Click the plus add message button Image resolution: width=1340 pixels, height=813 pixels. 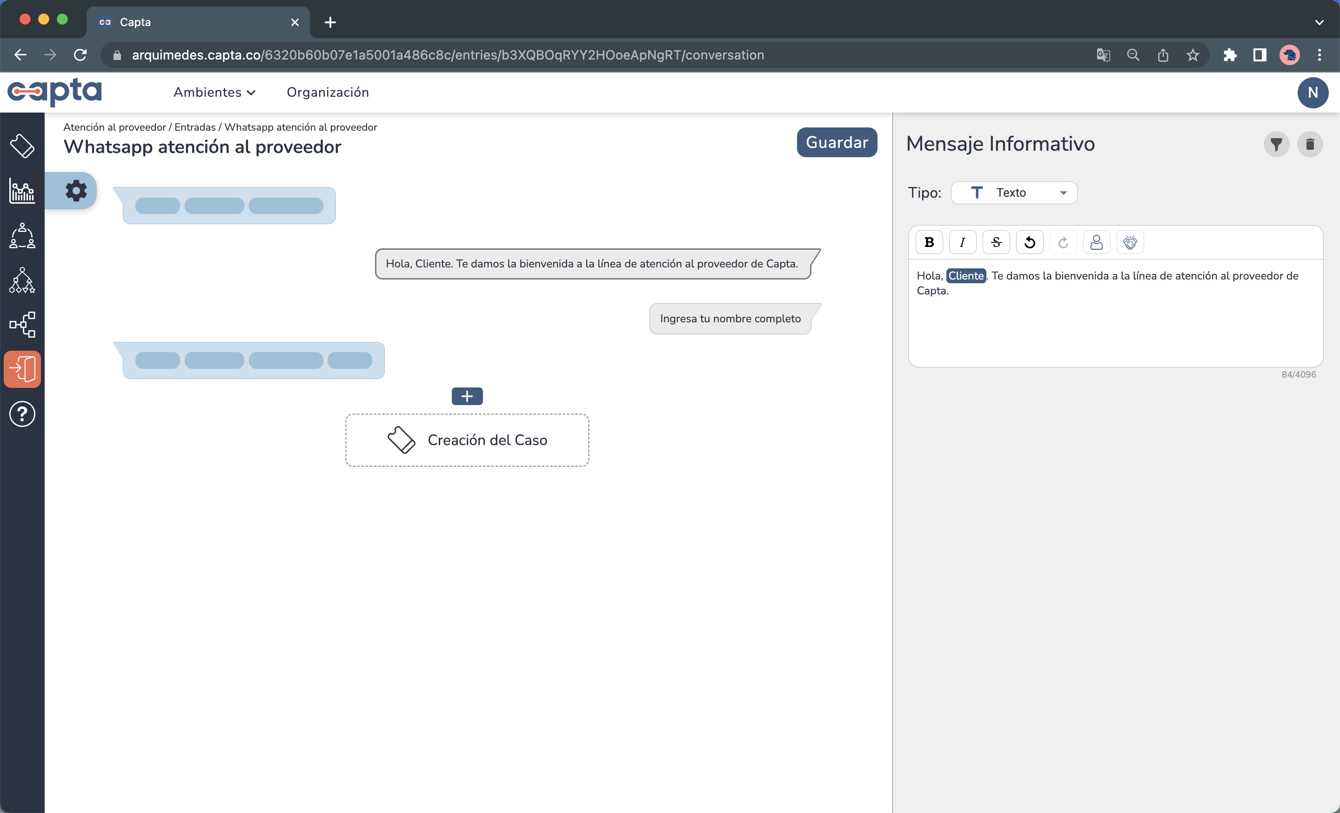(x=467, y=396)
